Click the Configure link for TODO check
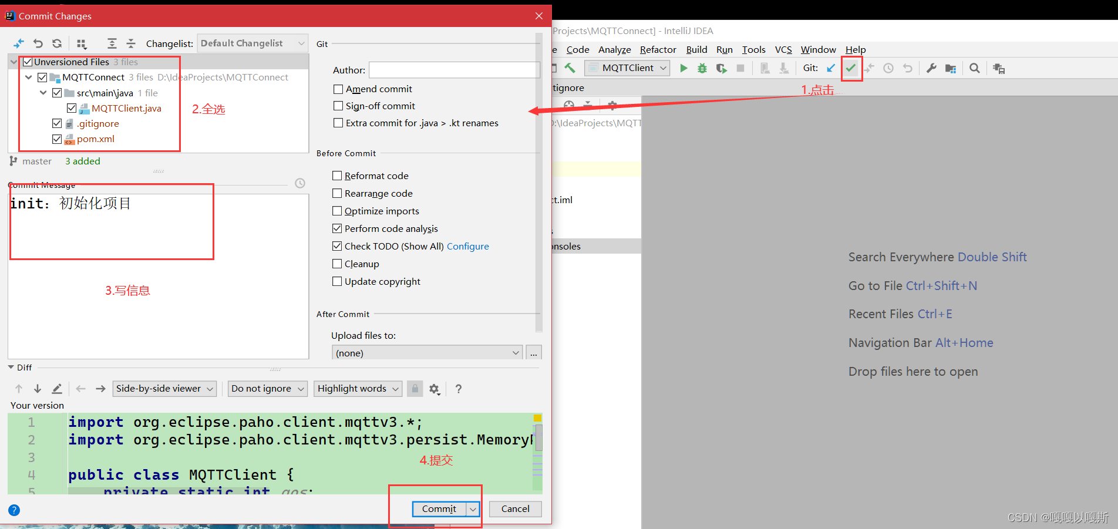 pyautogui.click(x=467, y=247)
